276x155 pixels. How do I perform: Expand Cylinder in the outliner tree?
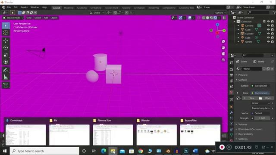pyautogui.click(x=238, y=34)
